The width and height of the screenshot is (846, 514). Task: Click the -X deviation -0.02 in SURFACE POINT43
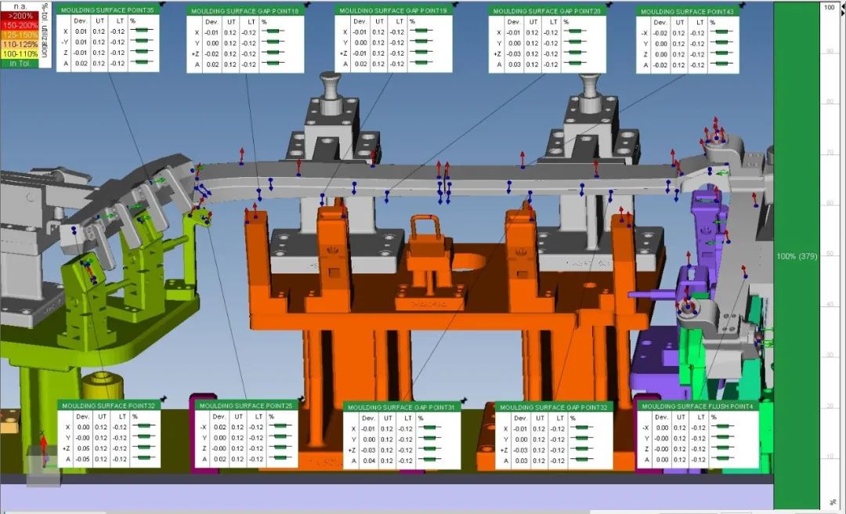point(661,33)
